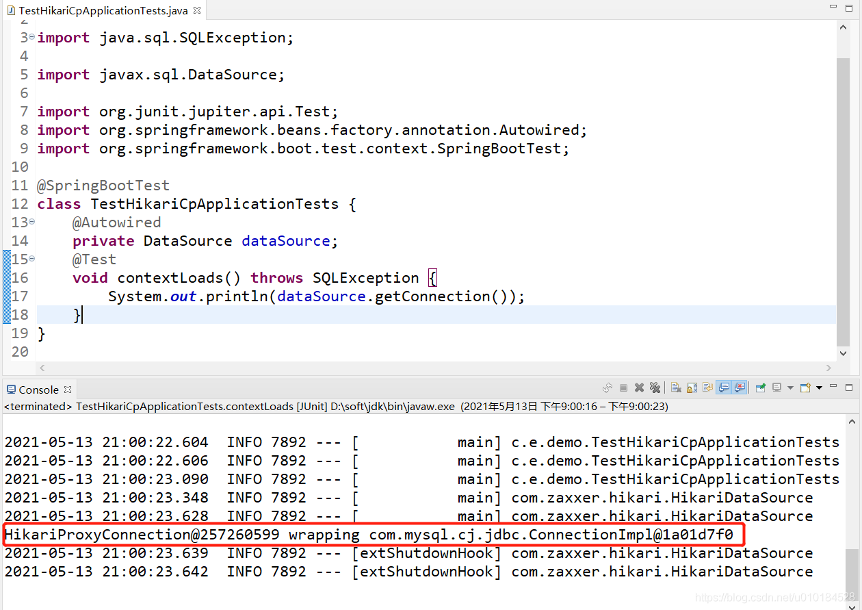This screenshot has height=610, width=862.
Task: Click the Open Console icon
Action: (805, 387)
